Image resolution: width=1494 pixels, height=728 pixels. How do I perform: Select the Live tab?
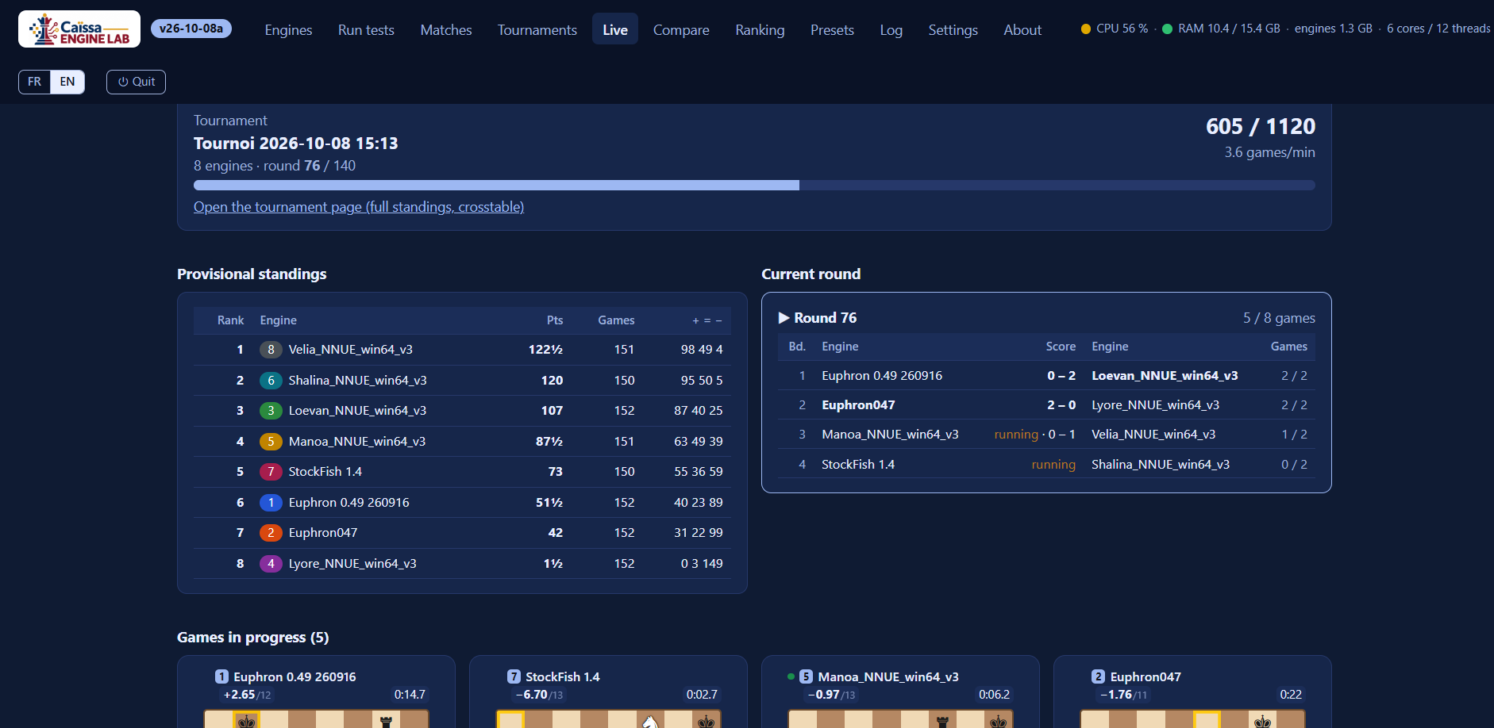615,30
